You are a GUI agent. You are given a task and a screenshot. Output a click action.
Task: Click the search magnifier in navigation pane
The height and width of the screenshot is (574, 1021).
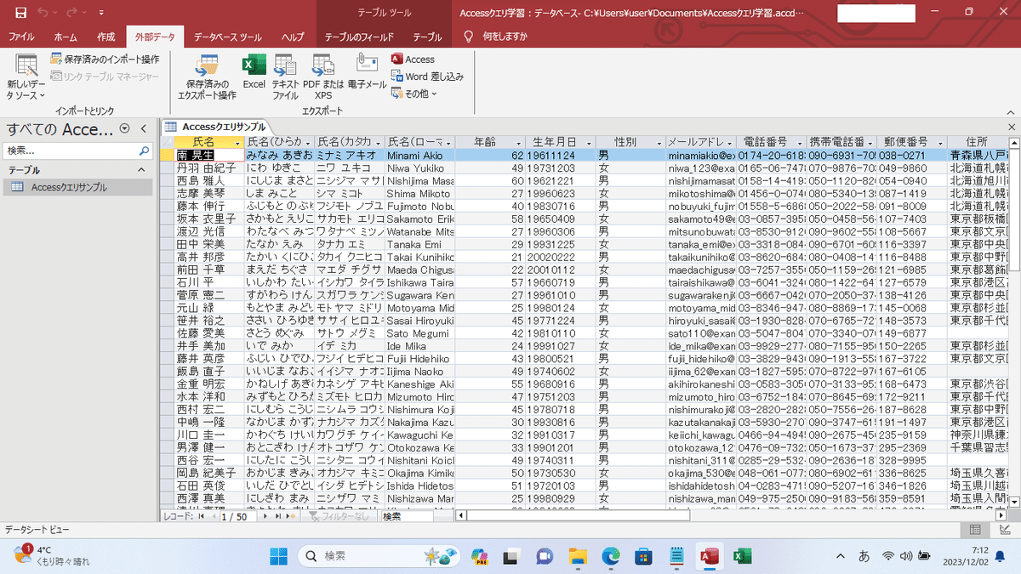click(145, 151)
